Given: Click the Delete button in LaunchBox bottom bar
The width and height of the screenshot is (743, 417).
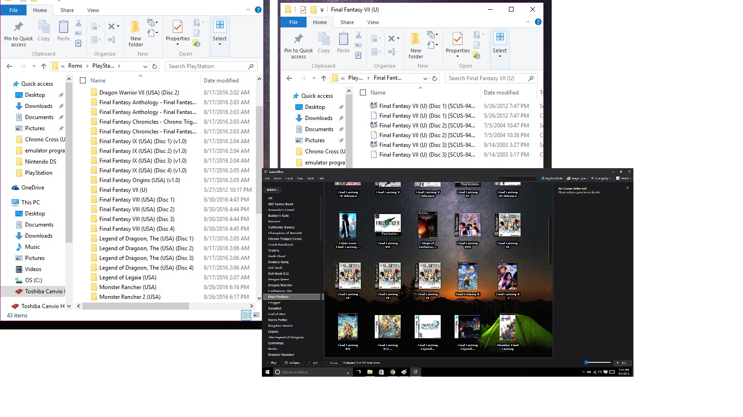Looking at the screenshot, I should pyautogui.click(x=333, y=363).
